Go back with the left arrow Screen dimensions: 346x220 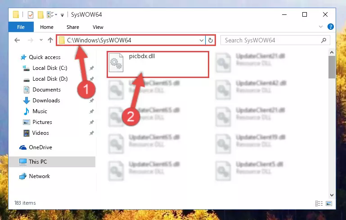17,40
